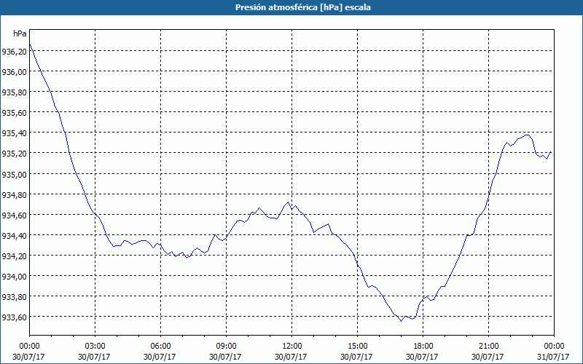Click the 'Presión atmosférica [hPa] escala' title
Screen dimensions: 583x364
coord(303,7)
